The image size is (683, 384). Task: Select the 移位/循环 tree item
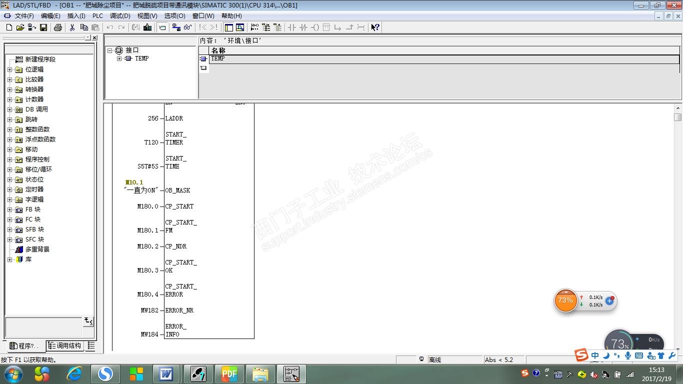click(38, 169)
